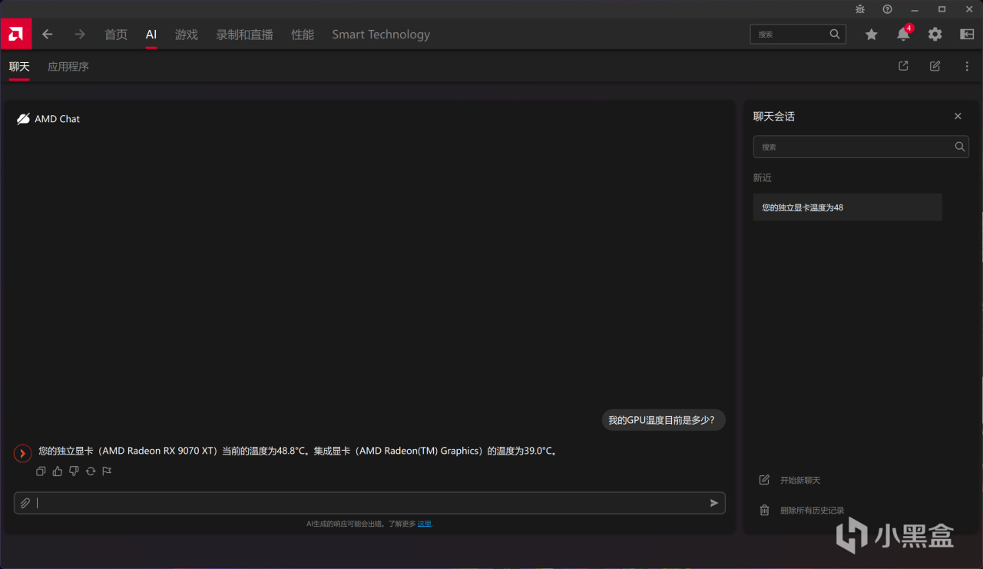983x569 pixels.
Task: Minimize the AMD Software window
Action: (915, 9)
